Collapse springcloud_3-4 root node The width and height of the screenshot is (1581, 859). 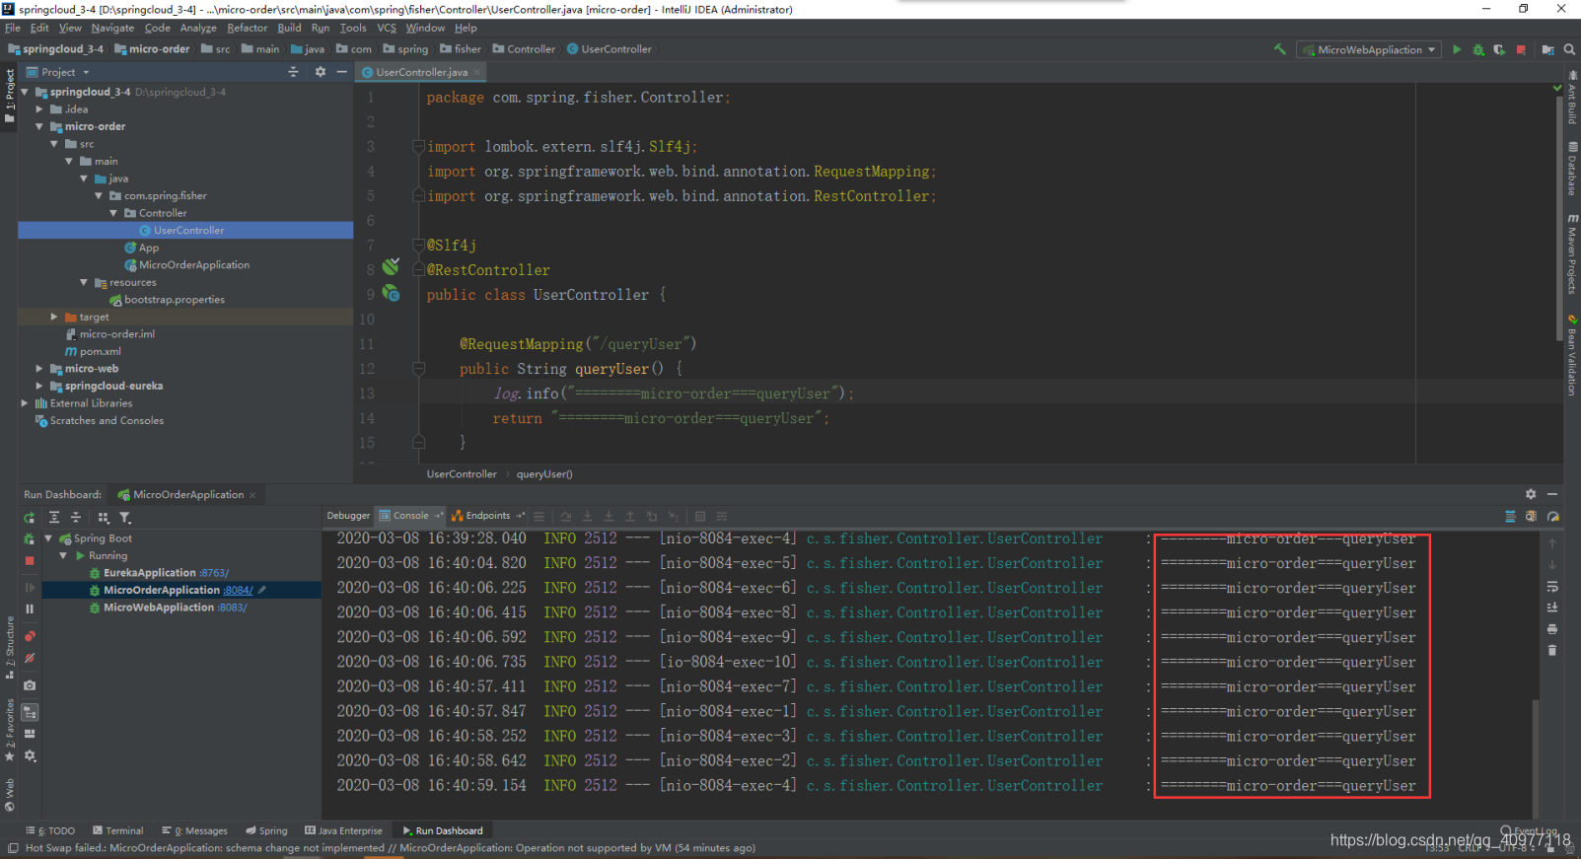[25, 92]
